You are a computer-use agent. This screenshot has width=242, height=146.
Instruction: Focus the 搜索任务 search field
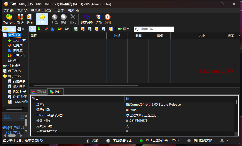pyautogui.click(x=157, y=29)
